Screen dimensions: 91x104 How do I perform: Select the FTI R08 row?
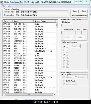pos(29,36)
